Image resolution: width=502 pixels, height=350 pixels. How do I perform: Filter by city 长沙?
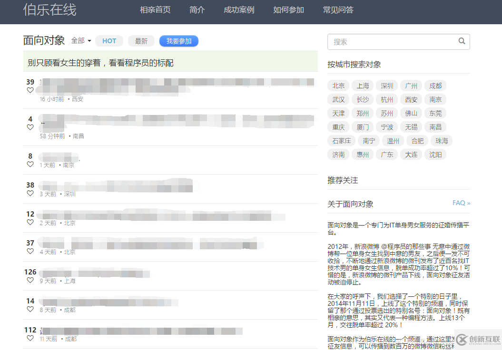[x=363, y=99]
